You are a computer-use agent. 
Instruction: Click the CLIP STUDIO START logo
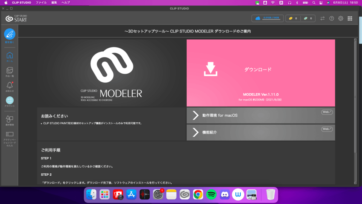click(x=16, y=18)
